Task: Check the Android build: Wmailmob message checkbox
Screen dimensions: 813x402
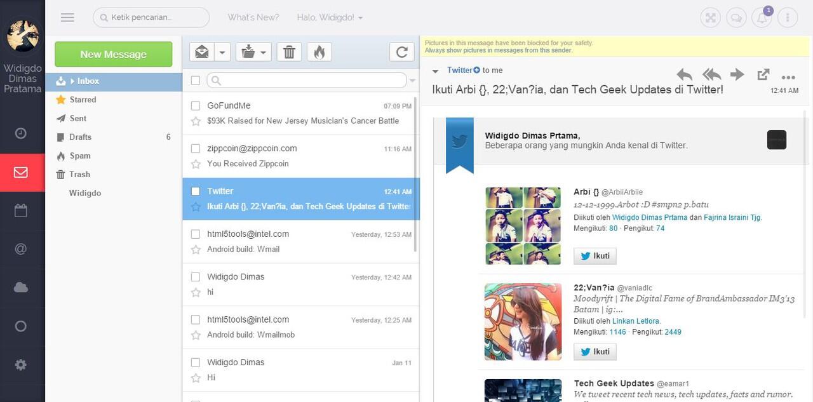Action: pos(196,319)
